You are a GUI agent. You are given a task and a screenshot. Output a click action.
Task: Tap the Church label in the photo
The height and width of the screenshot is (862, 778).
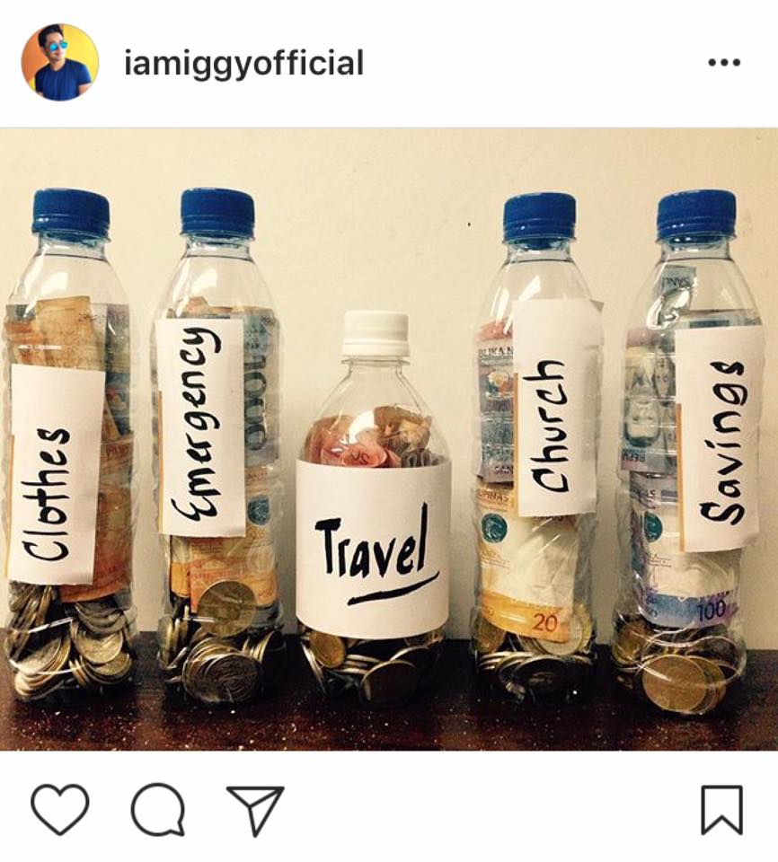pyautogui.click(x=556, y=408)
